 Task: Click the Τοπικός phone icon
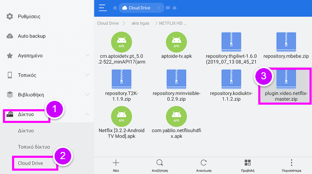[10, 75]
